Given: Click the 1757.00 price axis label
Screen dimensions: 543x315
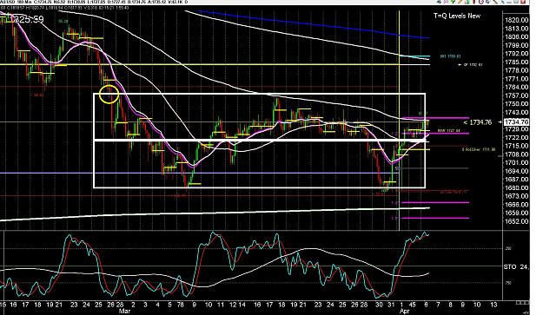Looking at the screenshot, I should (517, 95).
